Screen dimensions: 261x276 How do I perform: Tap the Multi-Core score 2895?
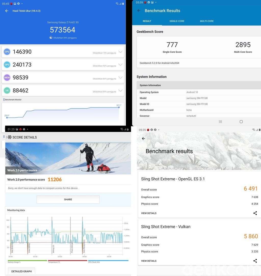(243, 45)
